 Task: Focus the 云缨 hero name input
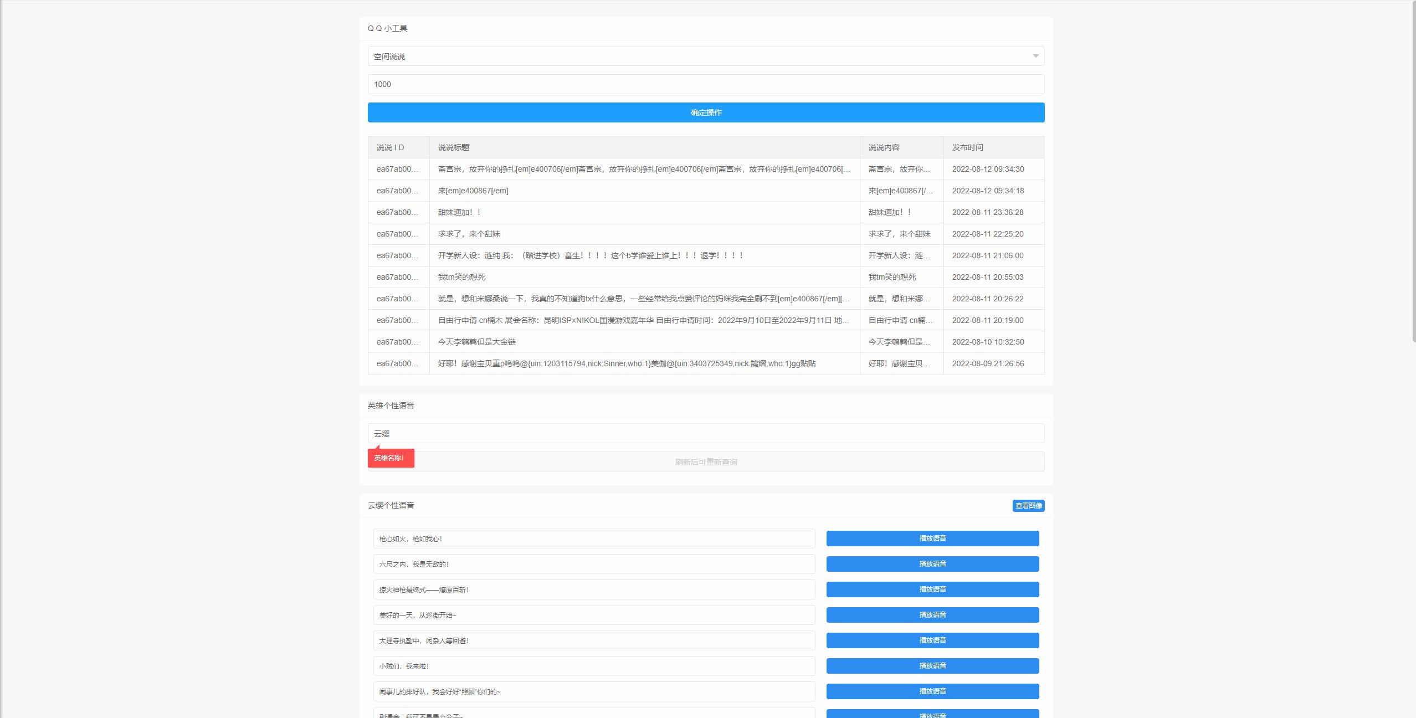coord(706,433)
